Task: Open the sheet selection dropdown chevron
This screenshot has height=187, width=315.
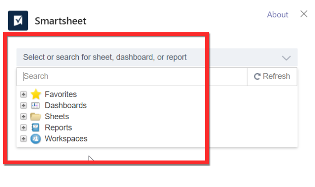Action: click(x=286, y=58)
